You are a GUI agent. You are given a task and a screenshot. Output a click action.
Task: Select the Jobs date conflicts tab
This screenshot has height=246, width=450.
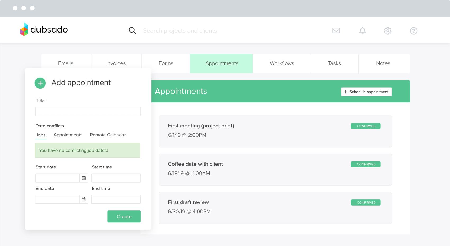tap(40, 135)
